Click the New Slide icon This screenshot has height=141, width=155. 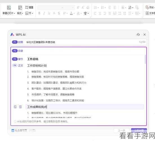[9, 8]
